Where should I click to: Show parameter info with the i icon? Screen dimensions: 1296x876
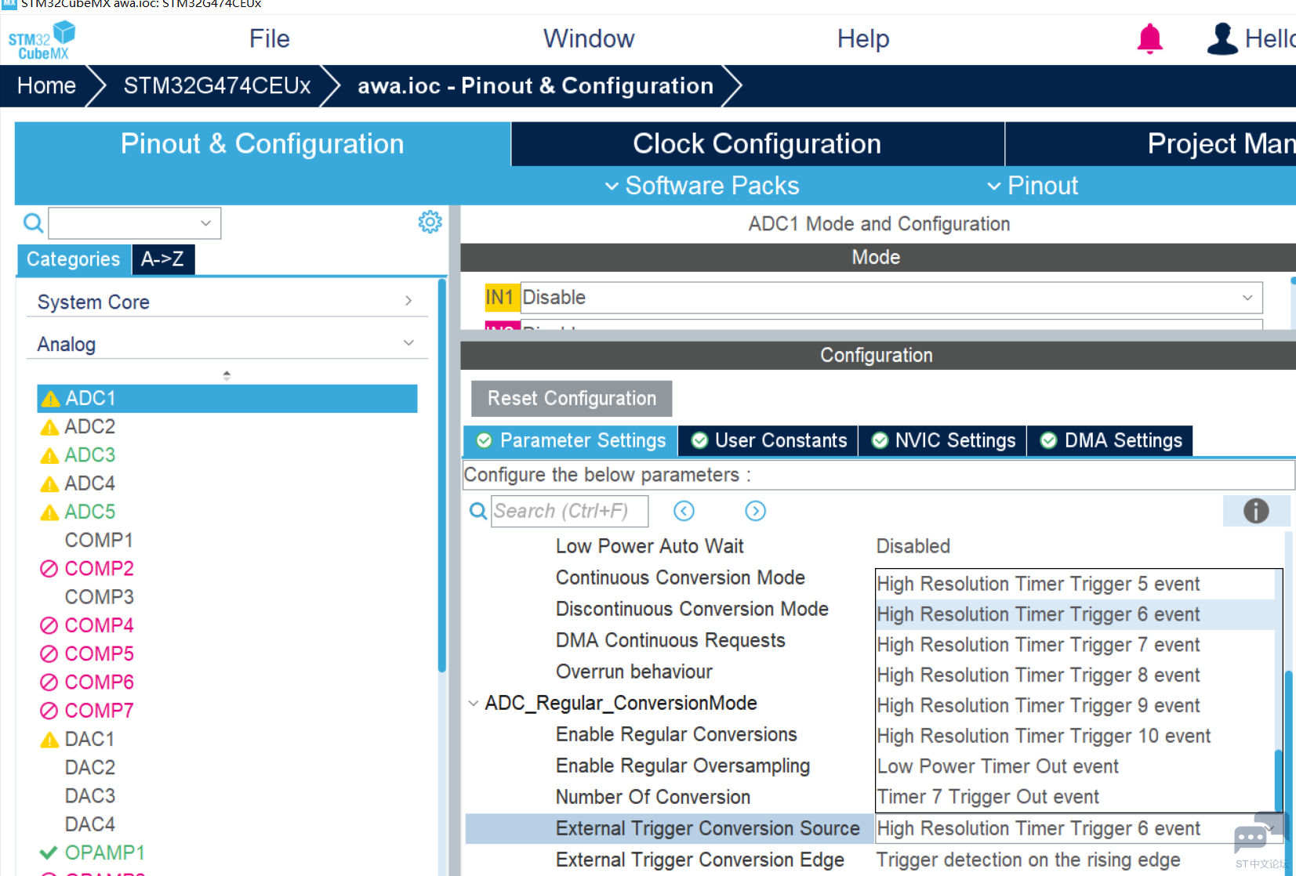click(x=1256, y=511)
